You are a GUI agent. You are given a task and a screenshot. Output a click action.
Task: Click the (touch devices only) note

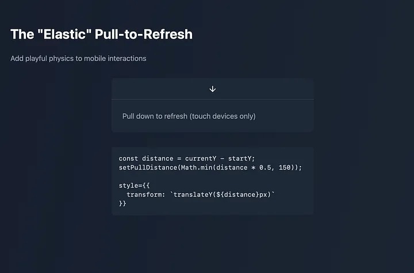[223, 116]
